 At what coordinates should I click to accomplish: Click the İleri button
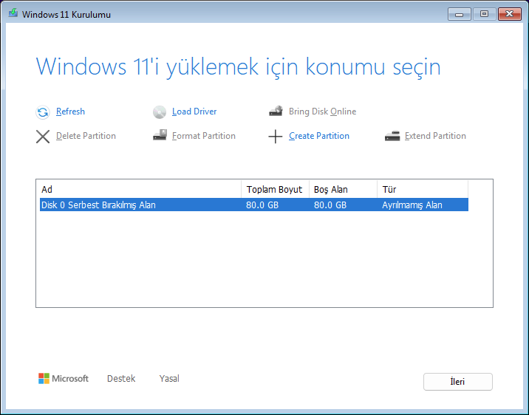tap(458, 382)
